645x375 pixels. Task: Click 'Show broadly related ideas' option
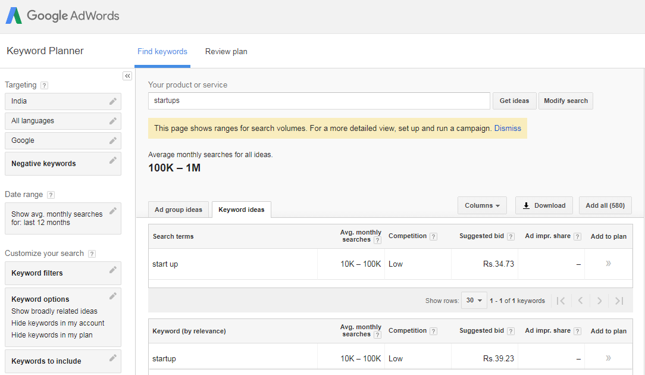54,311
